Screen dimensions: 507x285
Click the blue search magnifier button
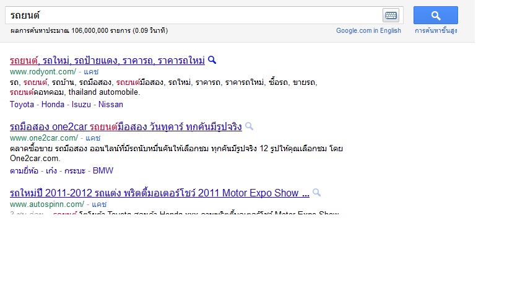[x=436, y=15]
